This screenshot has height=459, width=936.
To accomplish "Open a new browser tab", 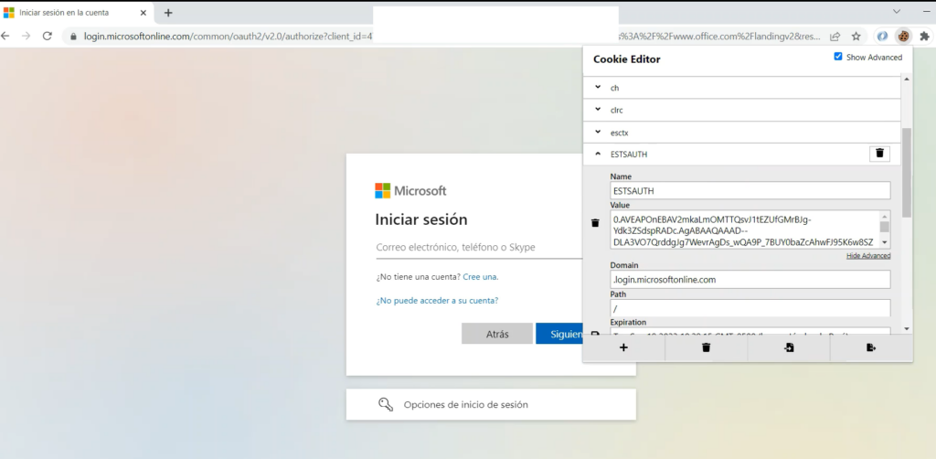I will tap(168, 13).
